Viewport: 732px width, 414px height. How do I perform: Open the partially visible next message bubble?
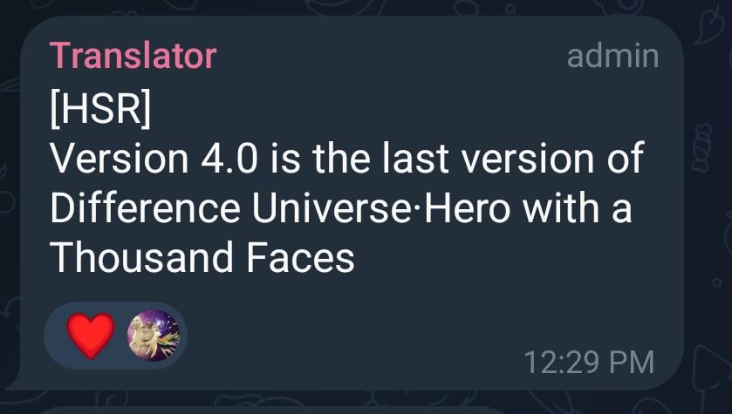coord(270,411)
